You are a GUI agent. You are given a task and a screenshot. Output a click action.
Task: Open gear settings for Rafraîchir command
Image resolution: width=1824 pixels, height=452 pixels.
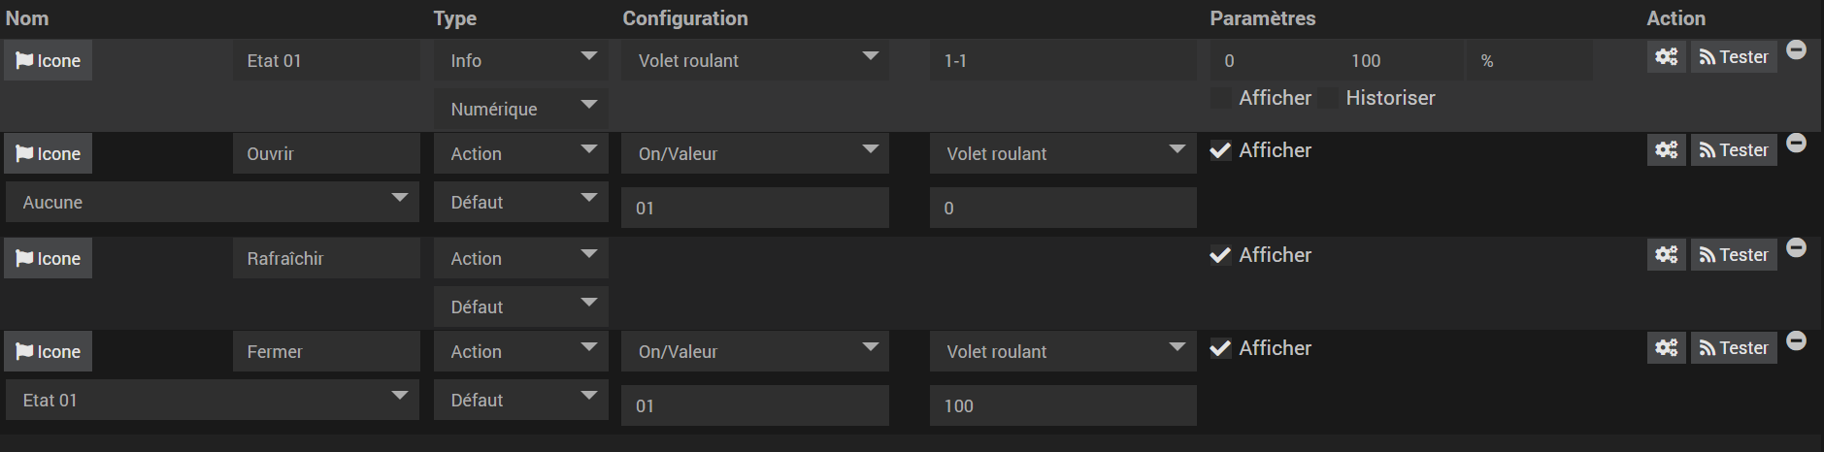pyautogui.click(x=1666, y=255)
